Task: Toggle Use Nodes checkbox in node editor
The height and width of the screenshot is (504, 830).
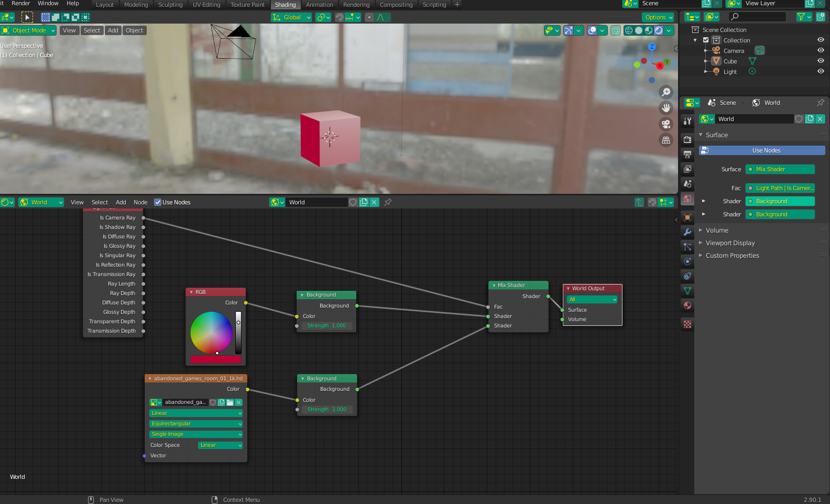Action: point(158,202)
